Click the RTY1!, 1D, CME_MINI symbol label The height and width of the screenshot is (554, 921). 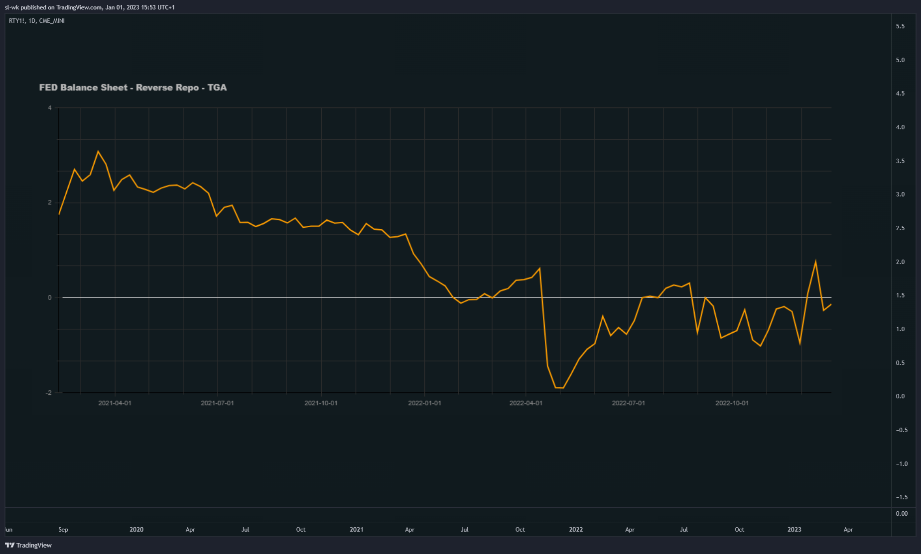[37, 21]
